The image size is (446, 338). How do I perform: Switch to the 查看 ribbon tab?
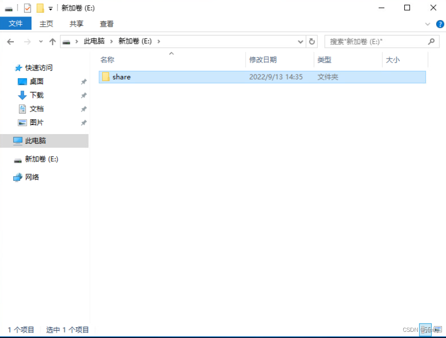pyautogui.click(x=106, y=24)
